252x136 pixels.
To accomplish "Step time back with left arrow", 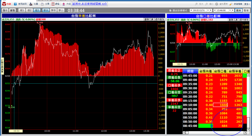I will [x=215, y=10].
